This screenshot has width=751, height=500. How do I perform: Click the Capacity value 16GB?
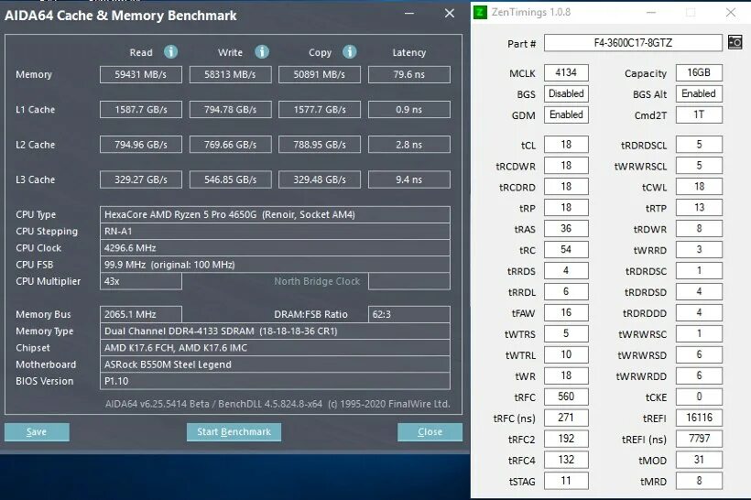tap(699, 72)
